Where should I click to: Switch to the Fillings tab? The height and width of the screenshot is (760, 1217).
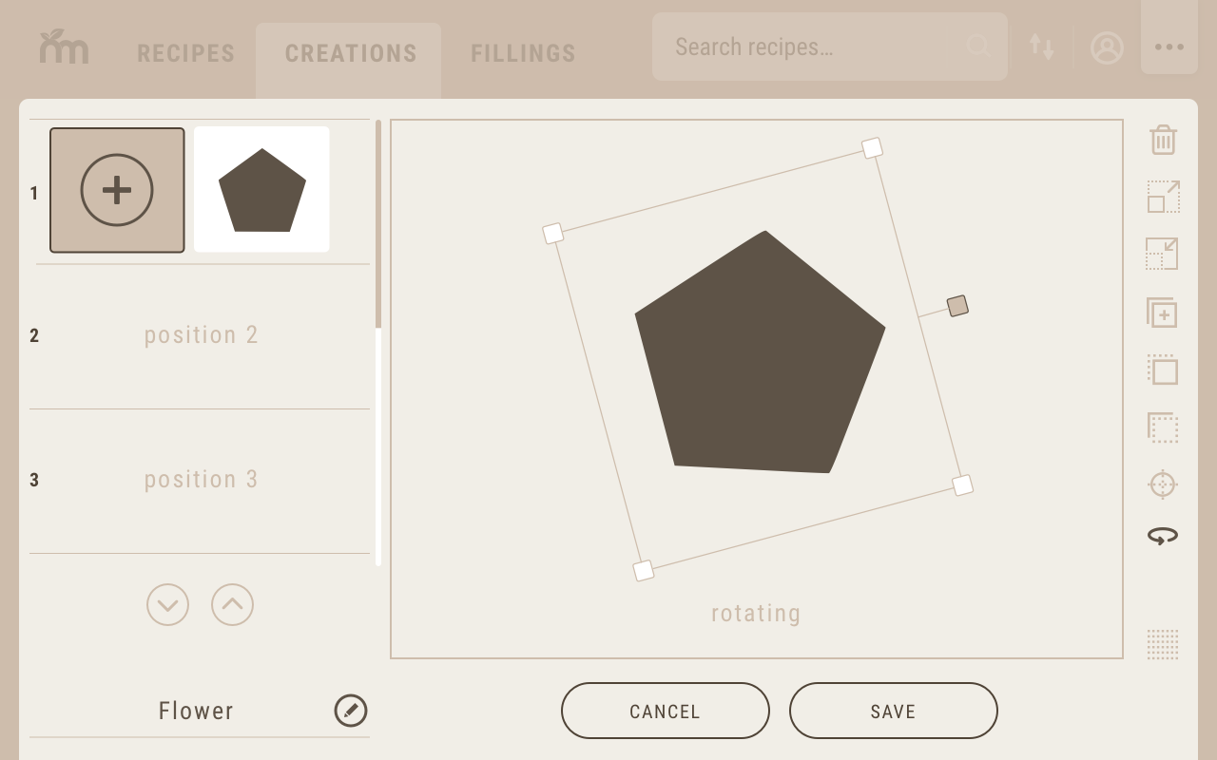[523, 53]
